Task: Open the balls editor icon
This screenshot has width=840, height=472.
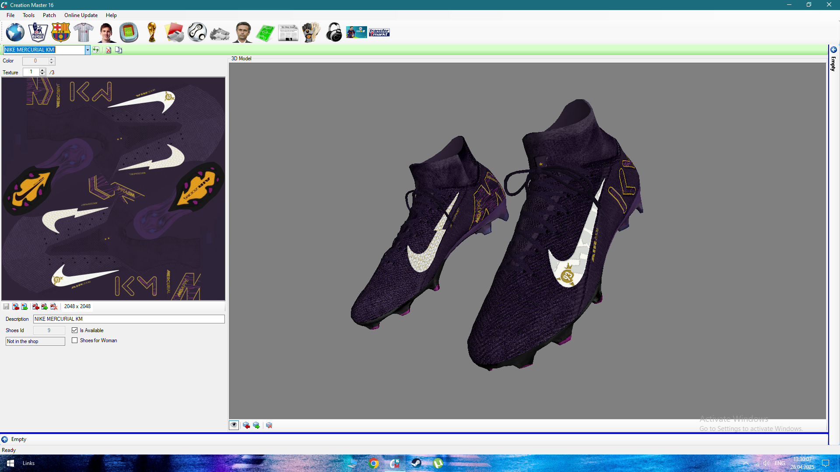Action: (x=197, y=32)
